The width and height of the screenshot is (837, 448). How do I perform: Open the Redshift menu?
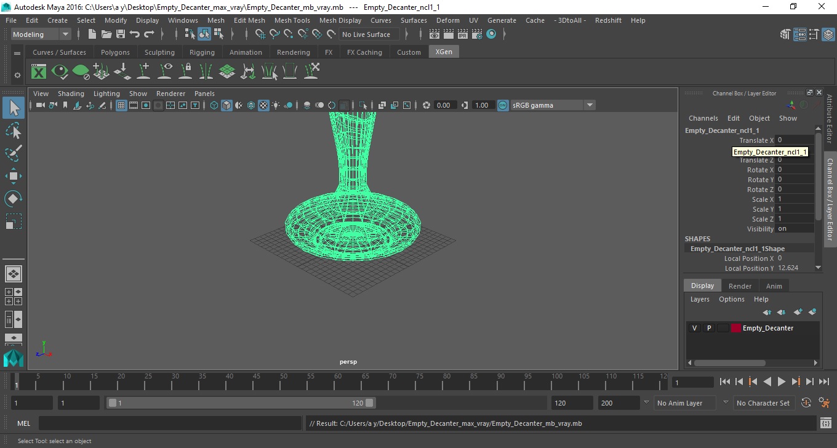coord(608,20)
